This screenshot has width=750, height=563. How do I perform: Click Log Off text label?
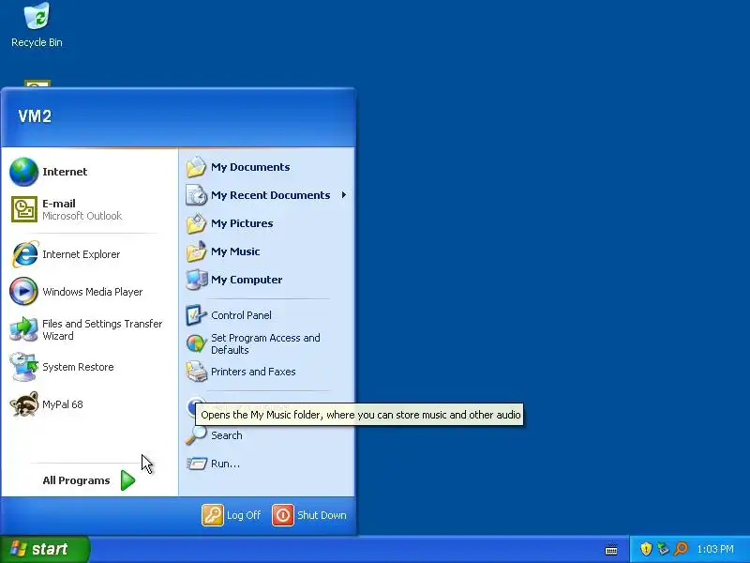pos(244,515)
